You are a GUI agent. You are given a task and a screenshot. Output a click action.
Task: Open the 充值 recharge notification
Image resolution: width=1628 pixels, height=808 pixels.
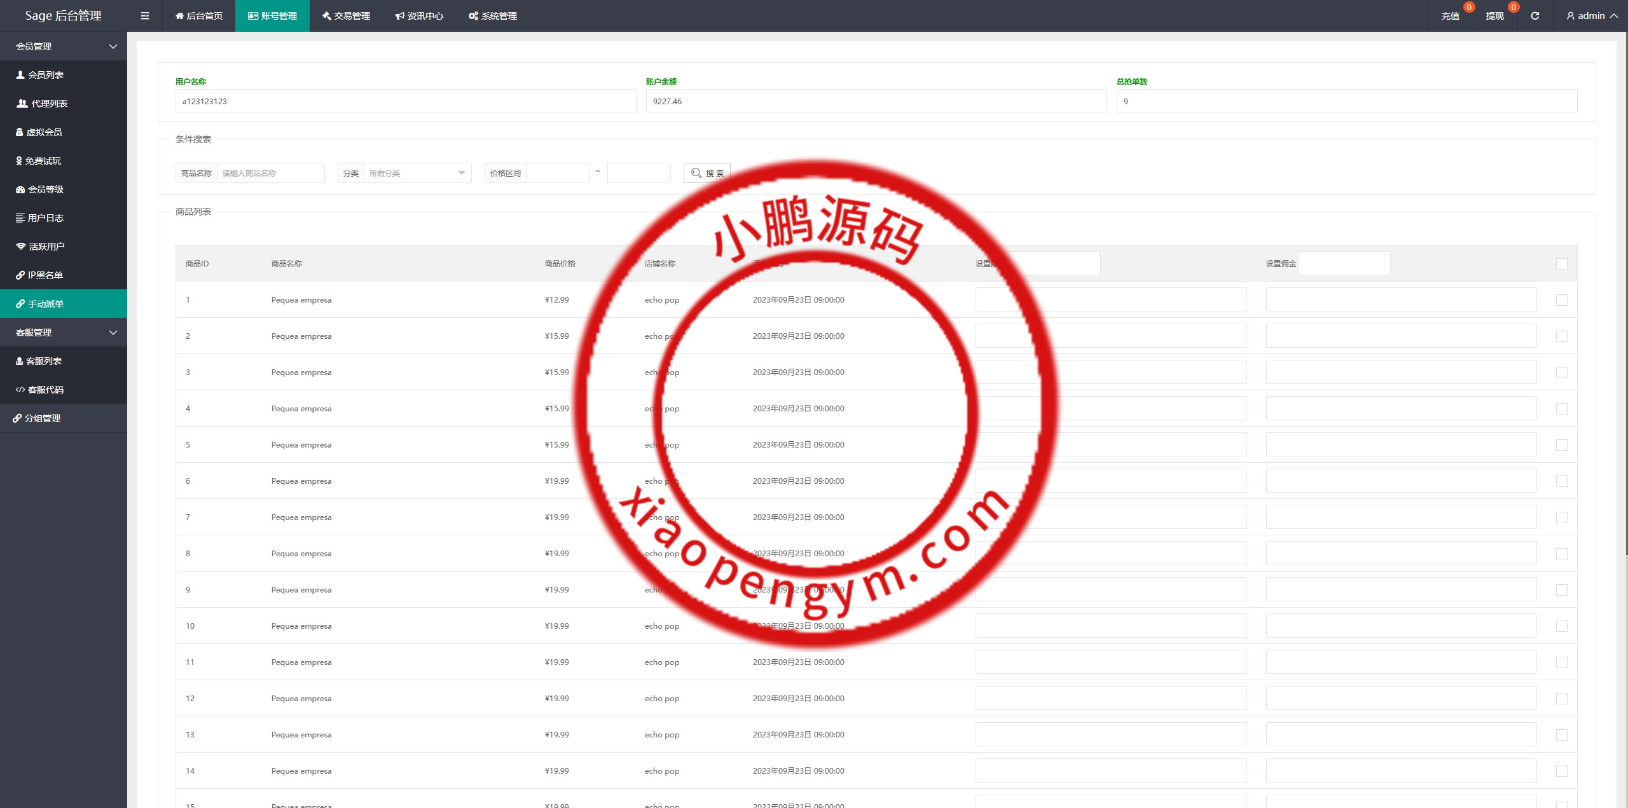tap(1450, 16)
